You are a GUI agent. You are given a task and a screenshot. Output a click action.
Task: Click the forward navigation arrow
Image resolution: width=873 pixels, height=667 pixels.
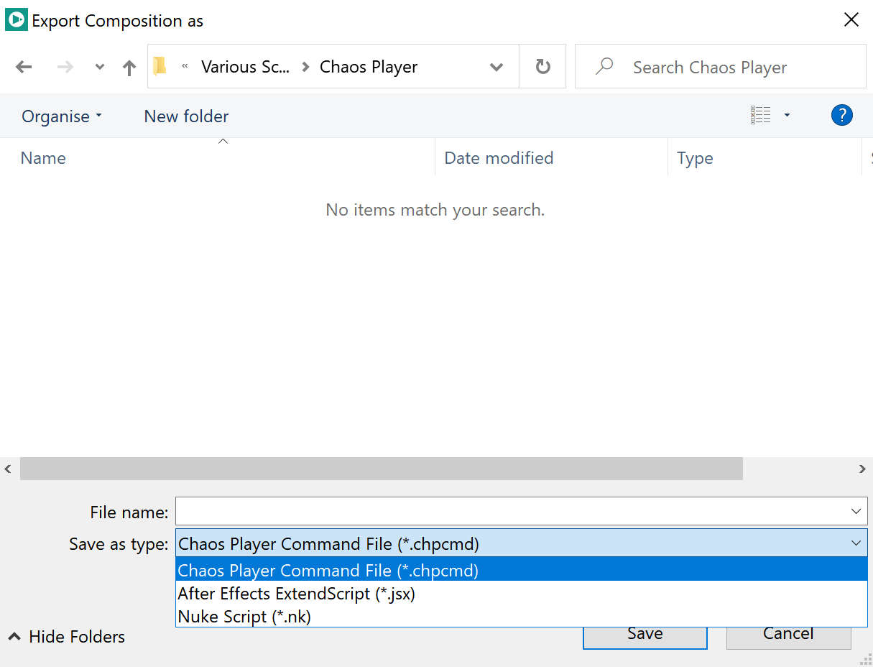pos(65,67)
